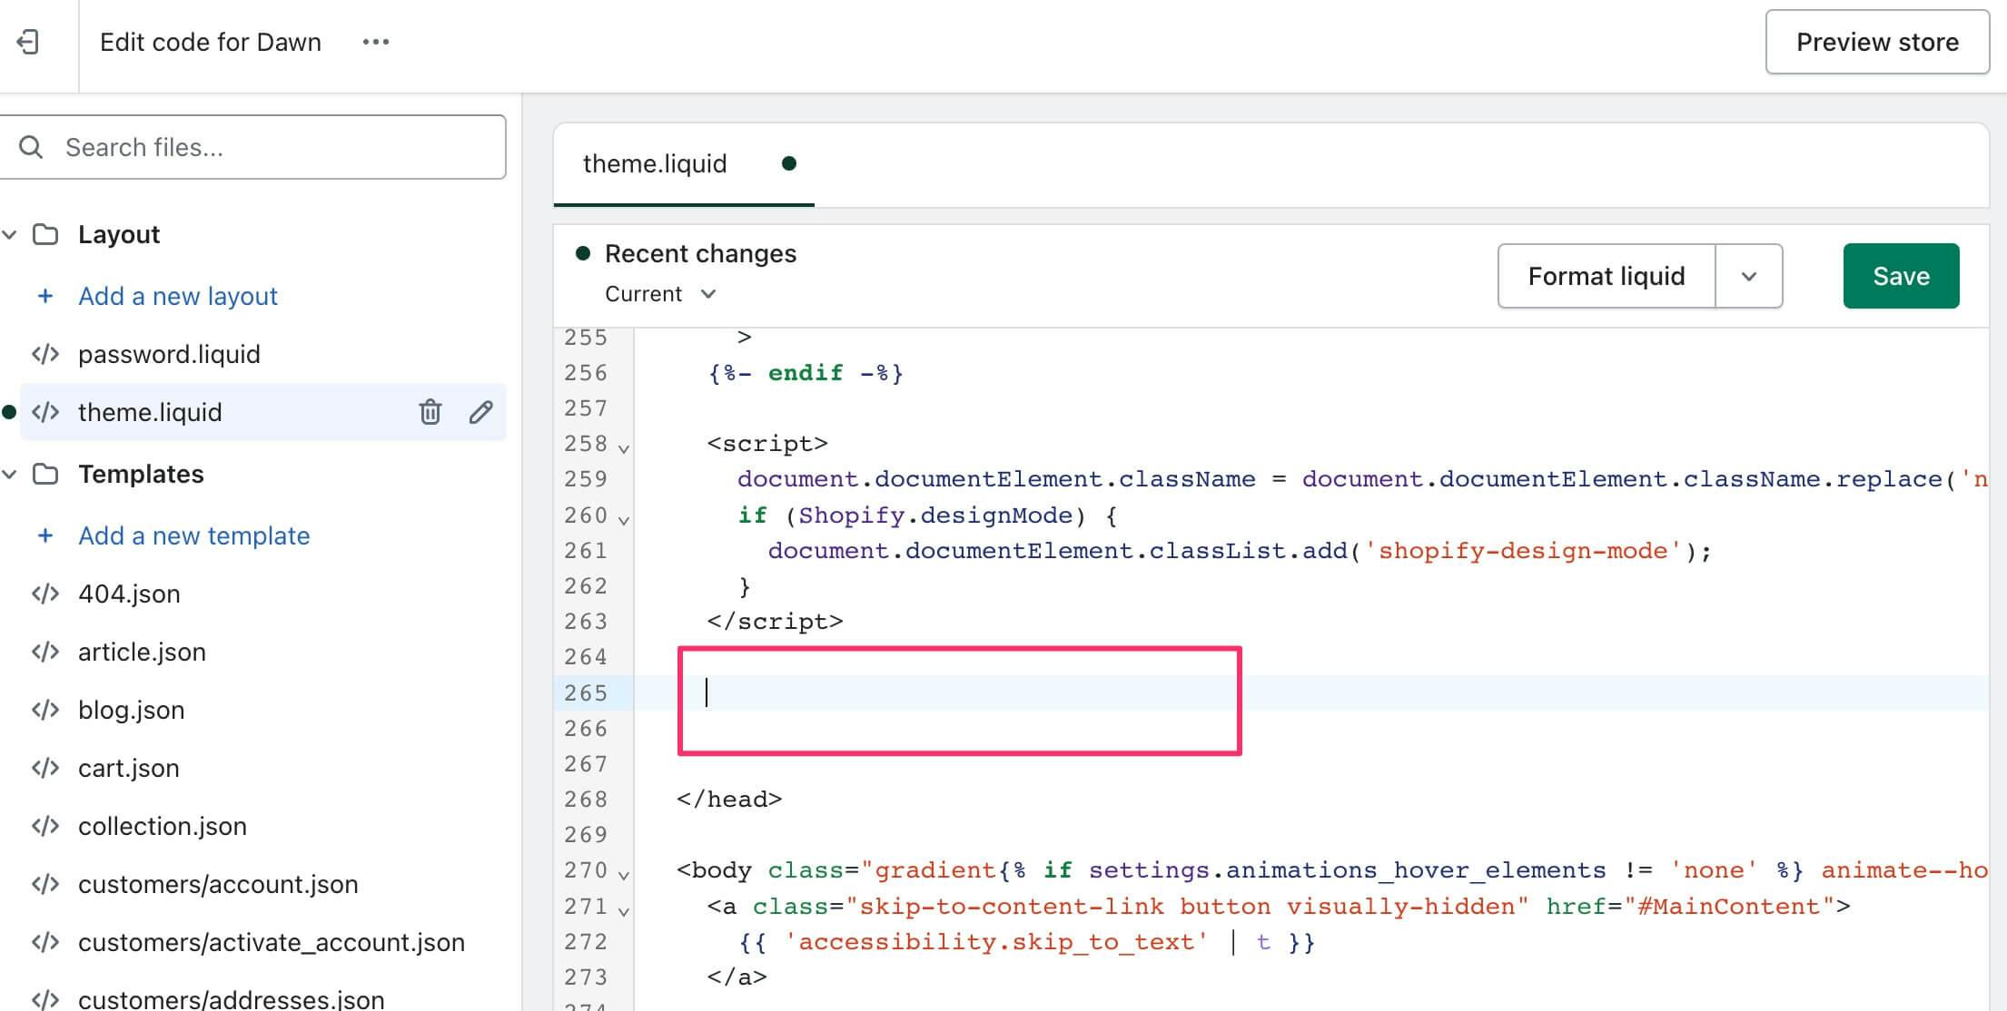The height and width of the screenshot is (1011, 2007).
Task: Click the Edit code for Dawn title
Action: (x=211, y=42)
